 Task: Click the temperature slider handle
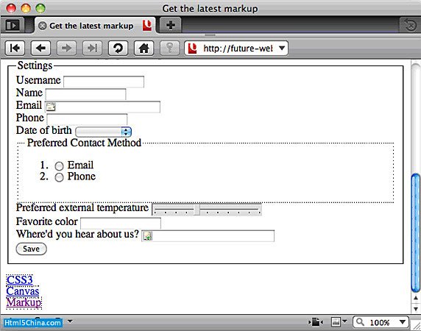pyautogui.click(x=197, y=210)
